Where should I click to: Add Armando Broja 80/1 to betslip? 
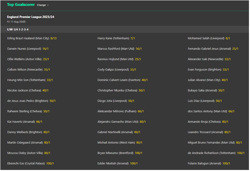(208, 122)
